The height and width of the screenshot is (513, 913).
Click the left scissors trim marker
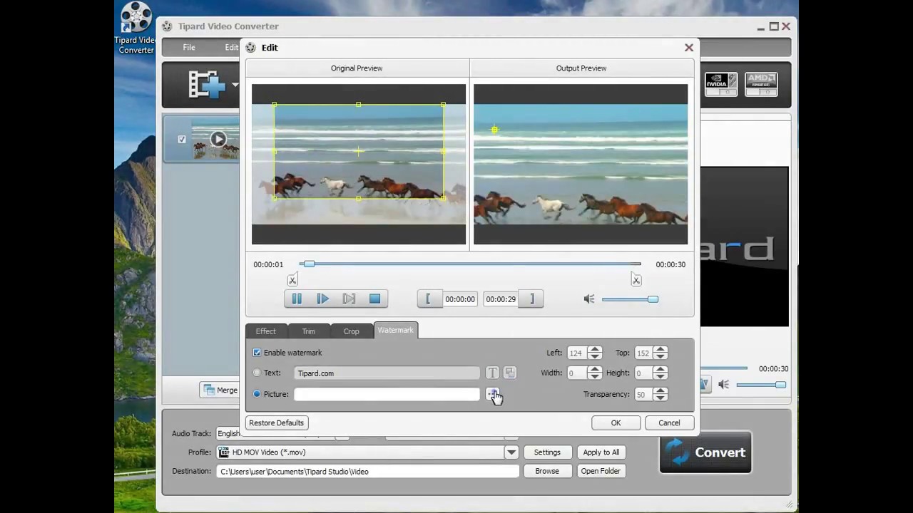(x=292, y=280)
